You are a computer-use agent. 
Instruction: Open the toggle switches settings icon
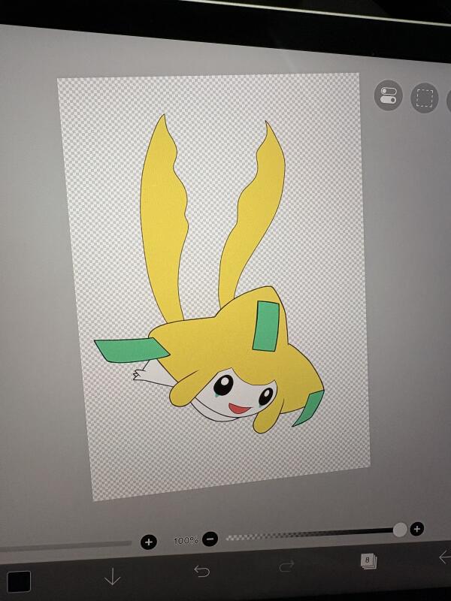pyautogui.click(x=388, y=95)
